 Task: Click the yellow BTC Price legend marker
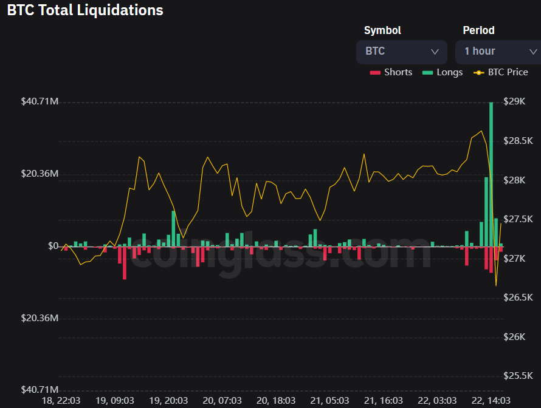[x=479, y=72]
